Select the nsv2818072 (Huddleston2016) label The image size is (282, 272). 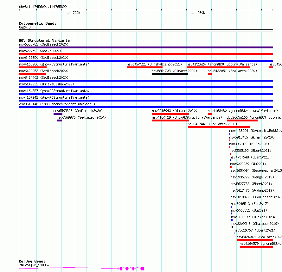pos(256,197)
